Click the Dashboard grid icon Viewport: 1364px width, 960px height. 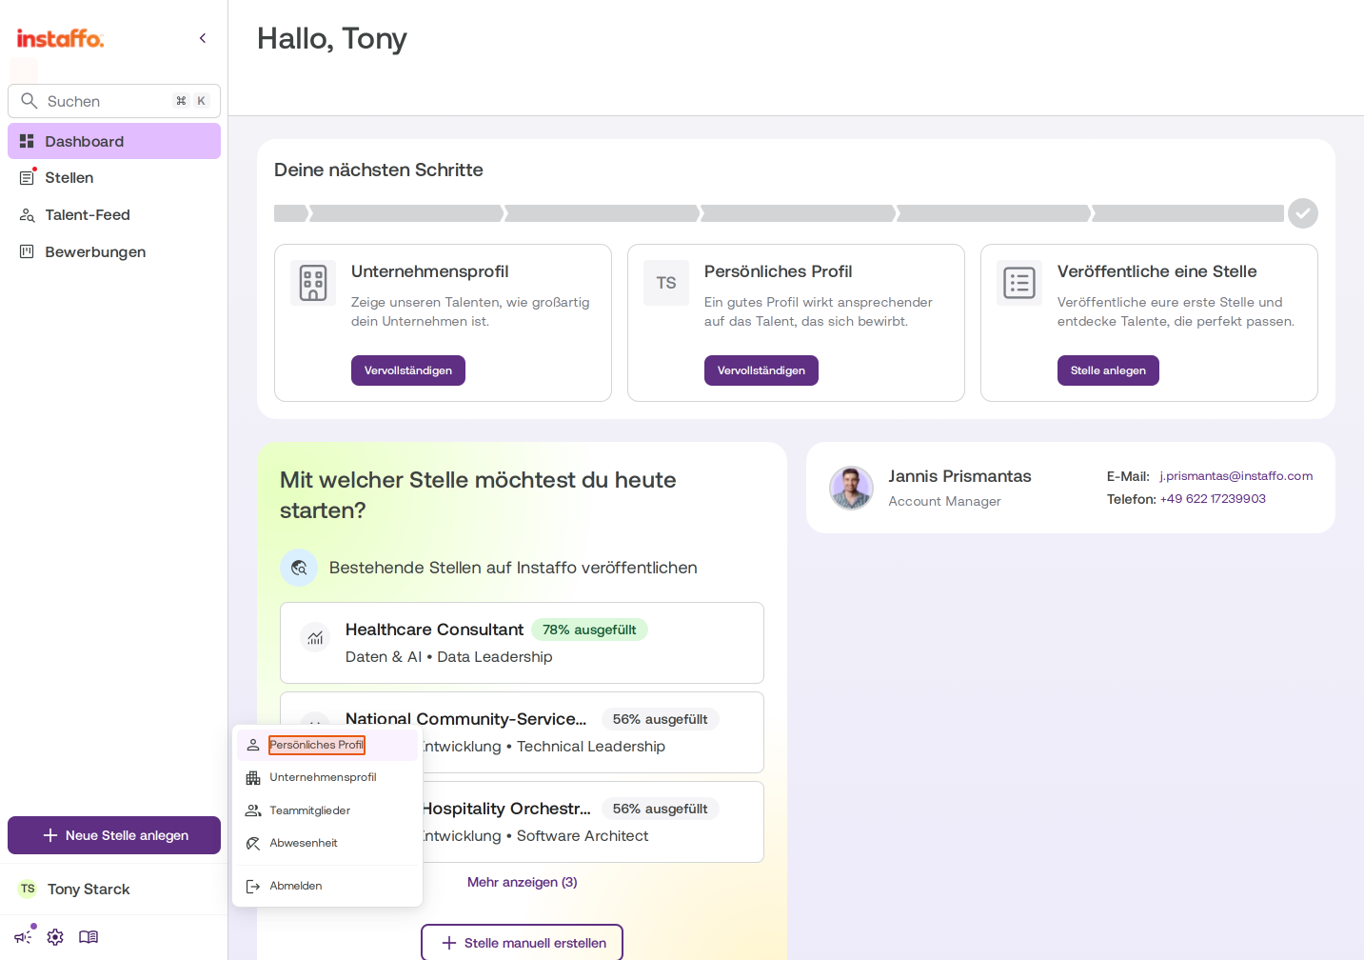tap(27, 141)
